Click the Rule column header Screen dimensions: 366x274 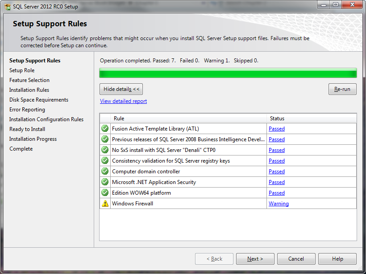point(189,119)
